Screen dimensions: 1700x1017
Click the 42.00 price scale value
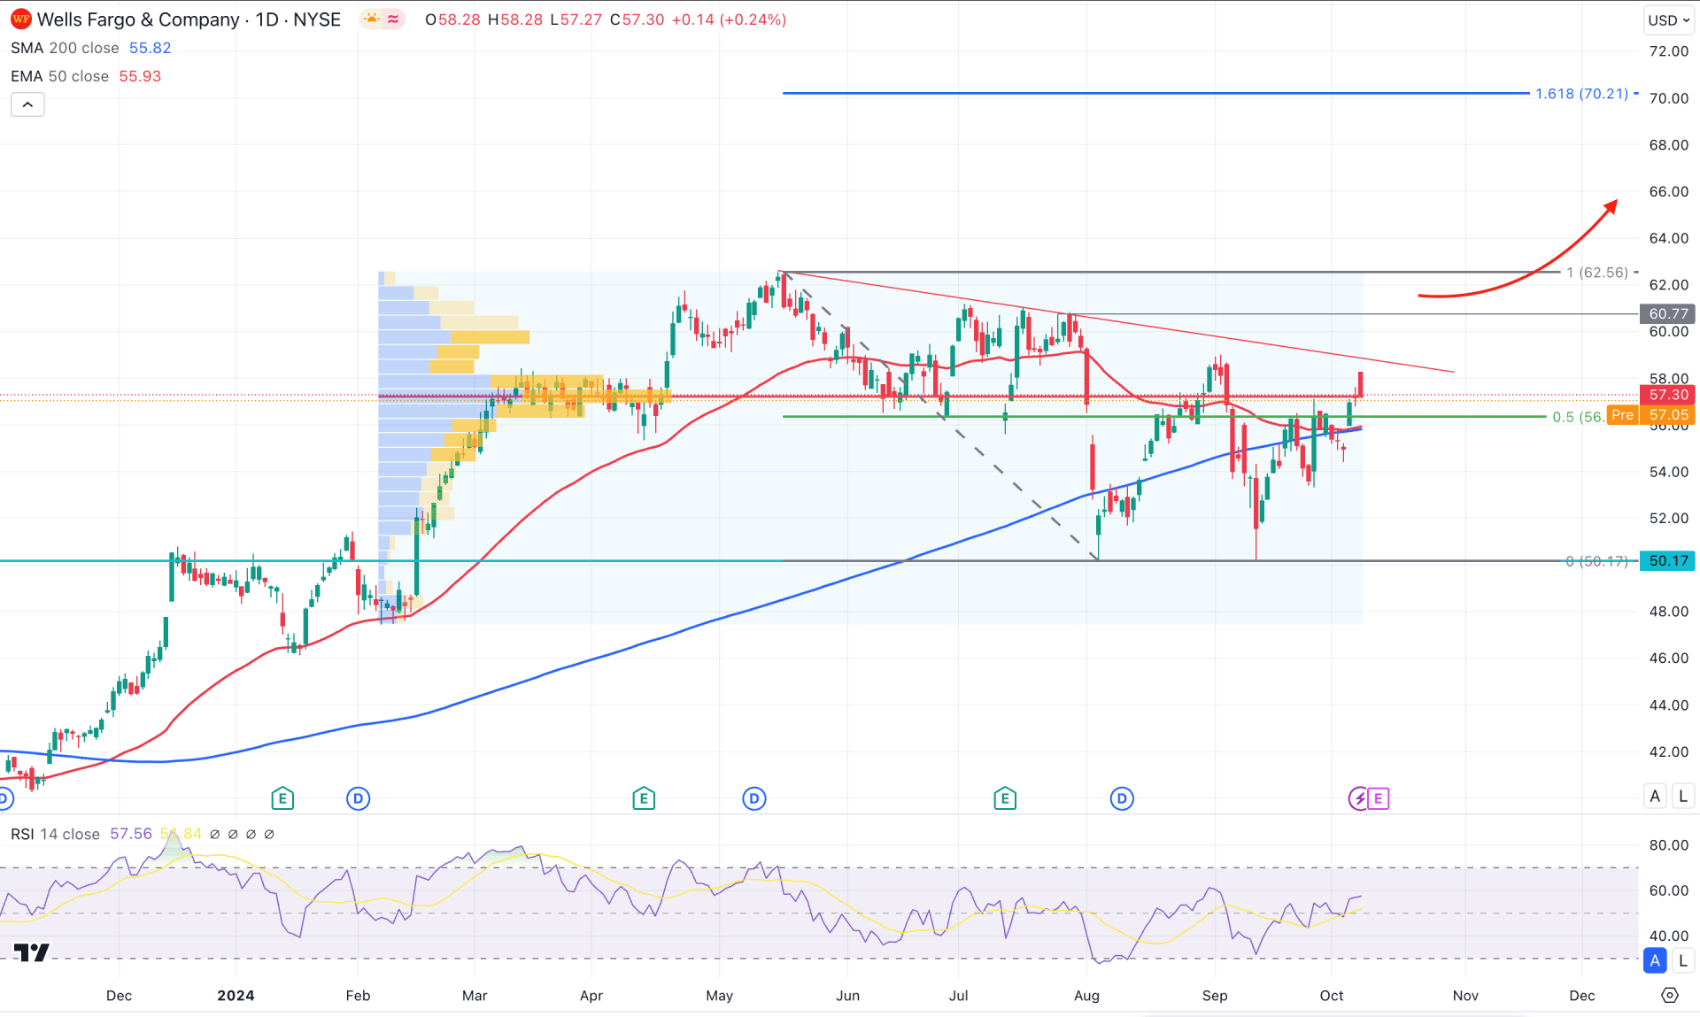pyautogui.click(x=1668, y=751)
